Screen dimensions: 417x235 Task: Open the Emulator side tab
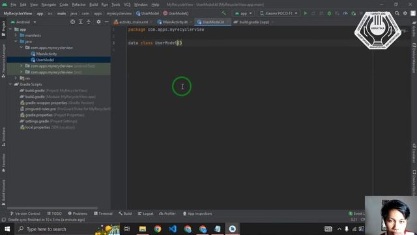(414, 153)
